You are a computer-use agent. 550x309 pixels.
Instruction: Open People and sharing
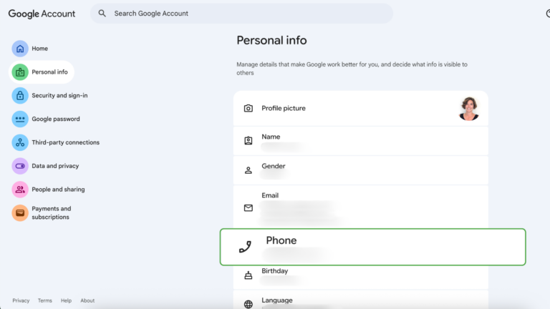tap(57, 189)
